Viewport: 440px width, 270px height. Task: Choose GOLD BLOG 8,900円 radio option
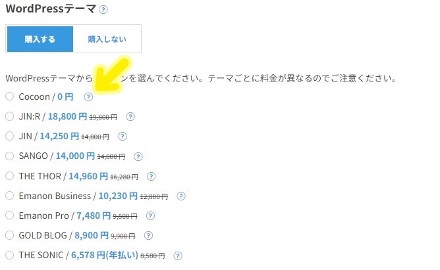click(x=9, y=235)
